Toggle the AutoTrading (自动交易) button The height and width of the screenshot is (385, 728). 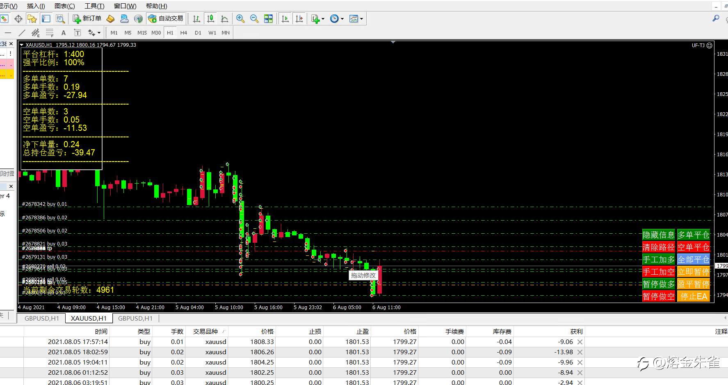166,19
